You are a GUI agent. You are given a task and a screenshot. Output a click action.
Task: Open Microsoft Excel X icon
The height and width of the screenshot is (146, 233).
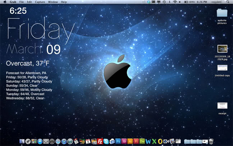coord(154,141)
